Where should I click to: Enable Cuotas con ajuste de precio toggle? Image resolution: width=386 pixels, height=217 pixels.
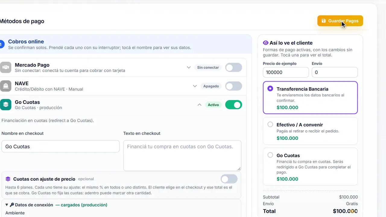pos(229,179)
